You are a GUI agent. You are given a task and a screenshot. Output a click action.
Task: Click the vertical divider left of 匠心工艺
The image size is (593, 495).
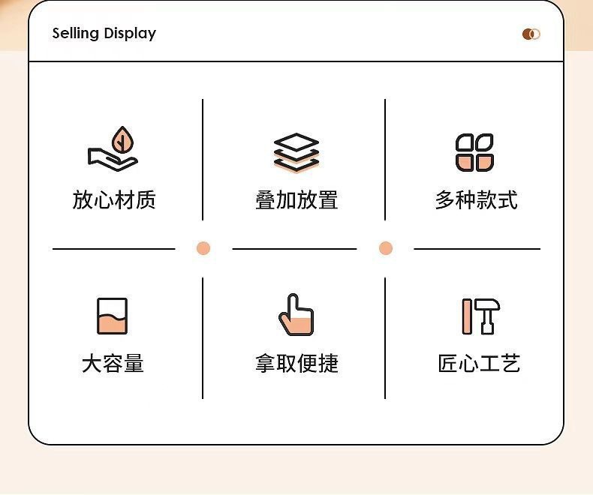385,338
